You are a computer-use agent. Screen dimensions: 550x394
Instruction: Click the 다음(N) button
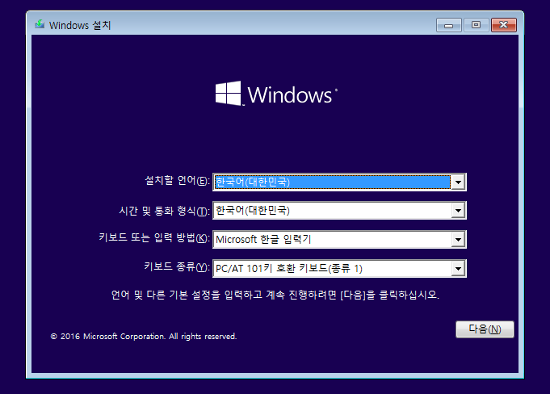pos(485,329)
